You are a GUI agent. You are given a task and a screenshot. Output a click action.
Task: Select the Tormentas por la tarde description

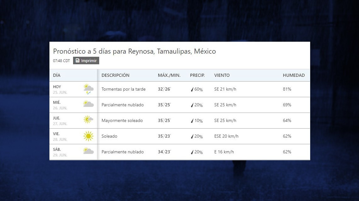[123, 89]
